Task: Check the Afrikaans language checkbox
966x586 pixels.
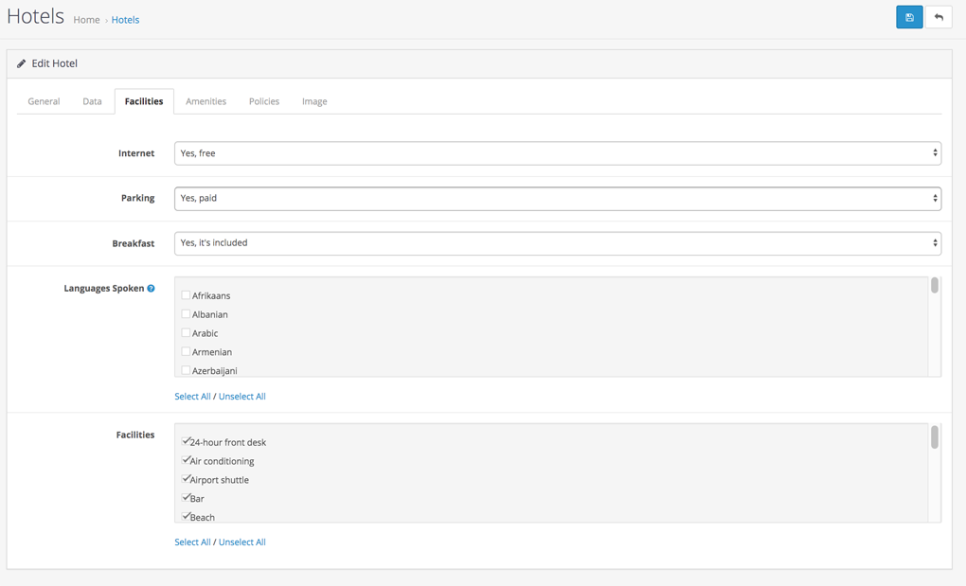Action: coord(186,295)
